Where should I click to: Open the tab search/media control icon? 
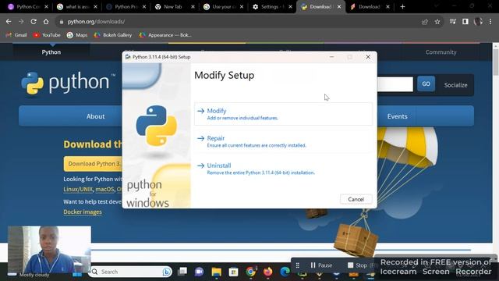[x=452, y=21]
